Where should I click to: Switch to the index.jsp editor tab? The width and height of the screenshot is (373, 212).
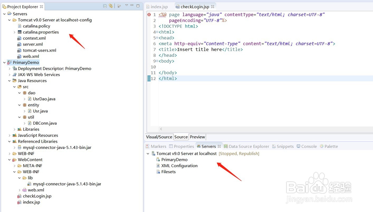click(157, 7)
